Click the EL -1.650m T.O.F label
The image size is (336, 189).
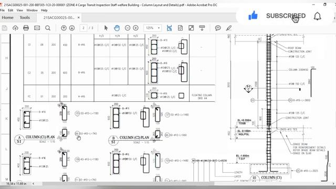(x=243, y=157)
